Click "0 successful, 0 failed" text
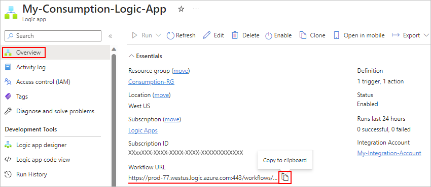The height and width of the screenshot is (187, 431). (x=384, y=129)
